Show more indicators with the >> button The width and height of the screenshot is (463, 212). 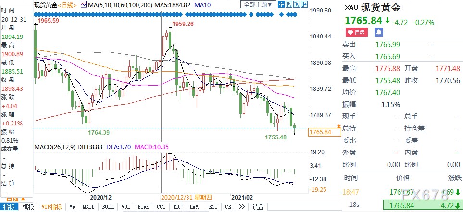pos(241,207)
